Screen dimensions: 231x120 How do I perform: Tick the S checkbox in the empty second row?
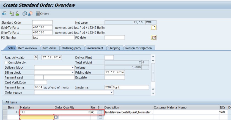[x=100, y=117]
